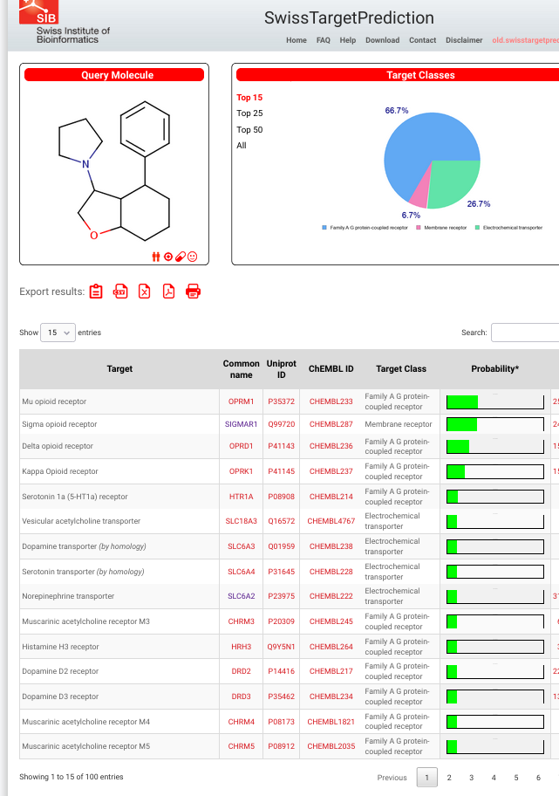
Task: Sort table by Probability column
Action: pos(494,369)
